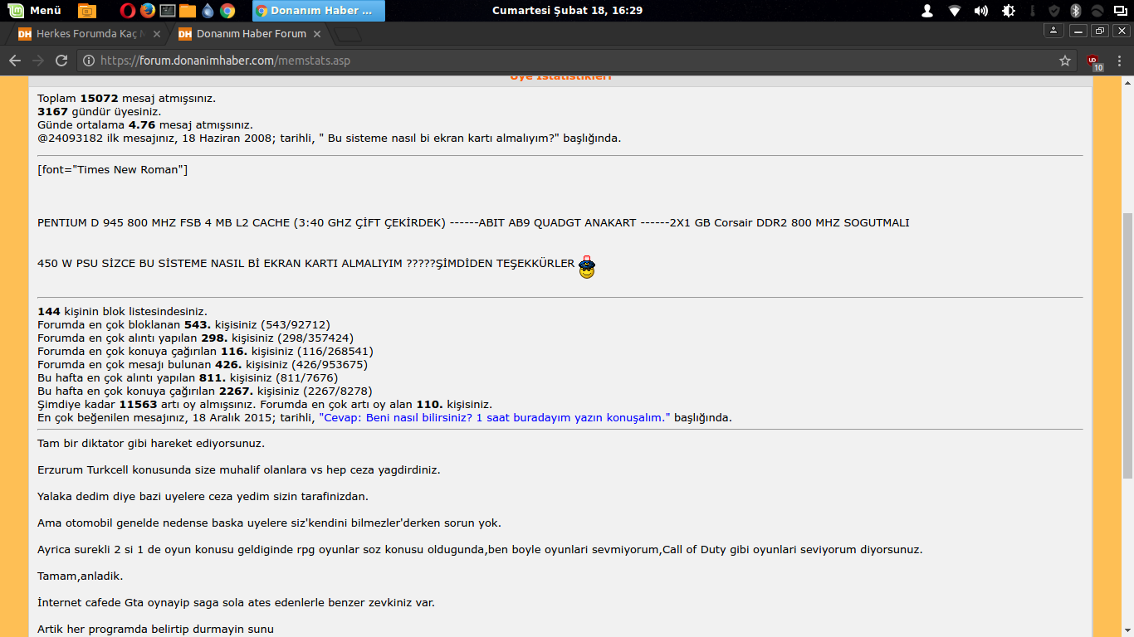1134x637 pixels.
Task: Click 'Forumda en çok mesajı bulunan 426.' line
Action: (x=203, y=364)
